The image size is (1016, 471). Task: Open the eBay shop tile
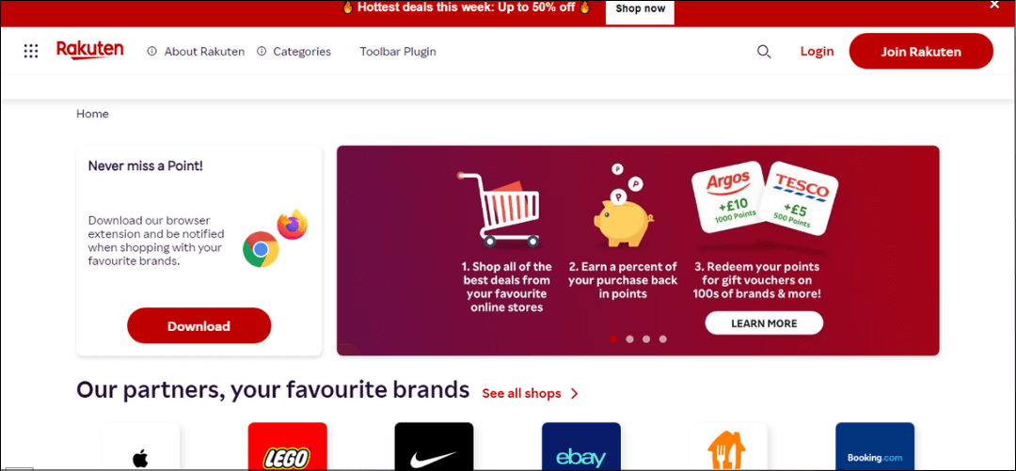point(581,447)
